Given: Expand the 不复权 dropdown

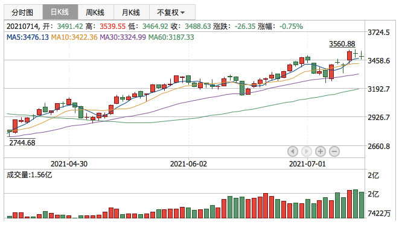Looking at the screenshot, I should (172, 12).
